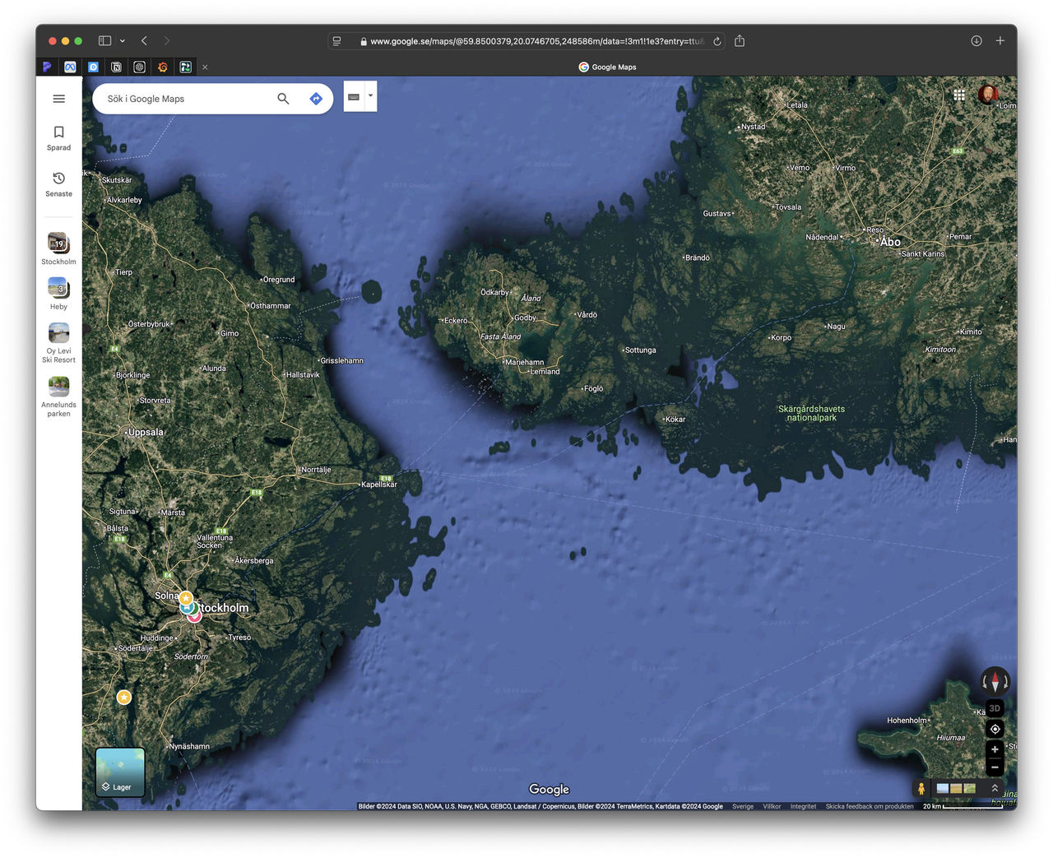The width and height of the screenshot is (1053, 858).
Task: Open the pinned Notion tab
Action: coord(116,67)
